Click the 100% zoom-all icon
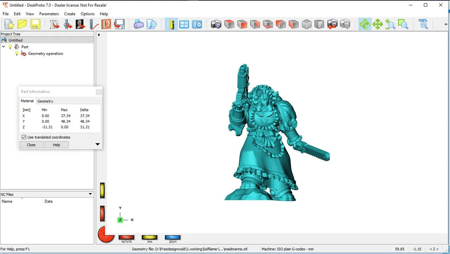Image resolution: width=450 pixels, height=254 pixels. tap(423, 24)
